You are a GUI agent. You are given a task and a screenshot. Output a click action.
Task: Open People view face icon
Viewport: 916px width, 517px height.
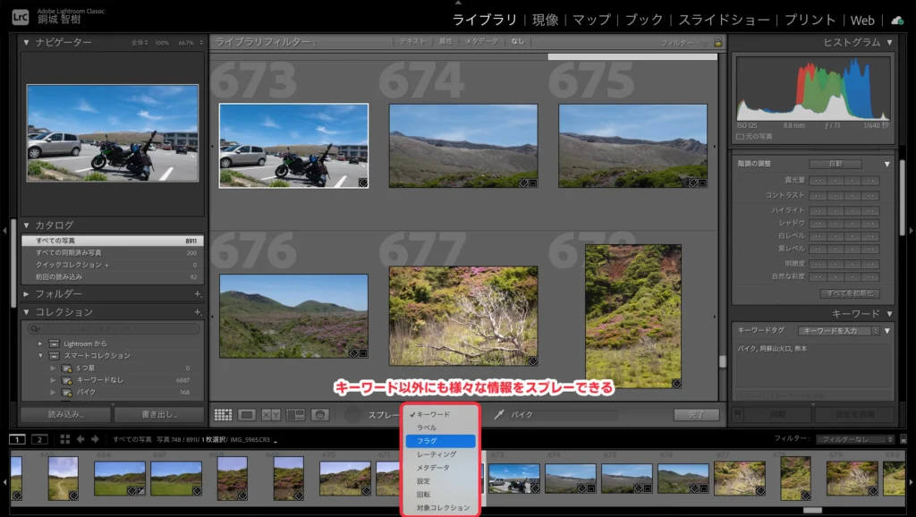[x=320, y=415]
